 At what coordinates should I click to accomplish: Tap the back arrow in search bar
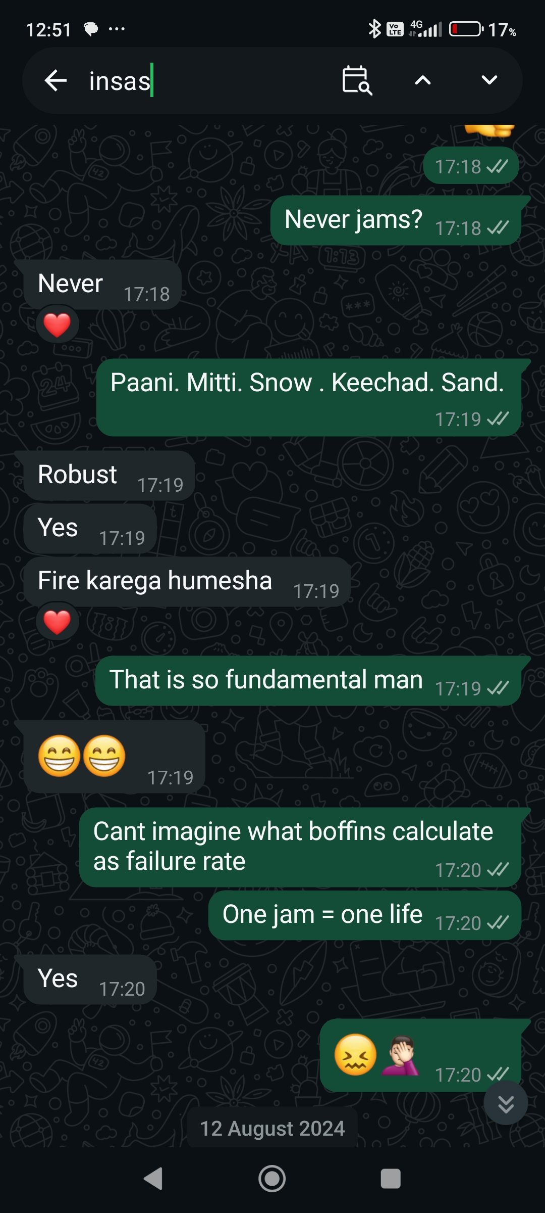(56, 80)
